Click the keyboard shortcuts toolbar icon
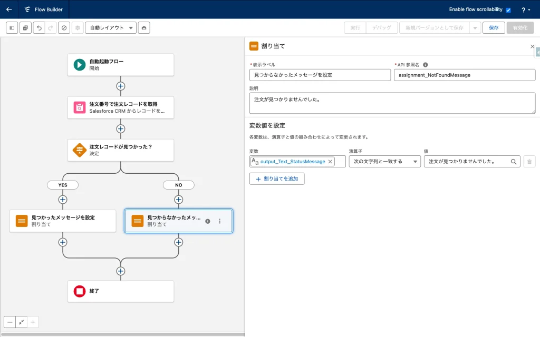 click(144, 28)
